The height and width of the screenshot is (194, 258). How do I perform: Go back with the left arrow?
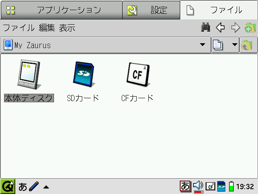point(221,27)
